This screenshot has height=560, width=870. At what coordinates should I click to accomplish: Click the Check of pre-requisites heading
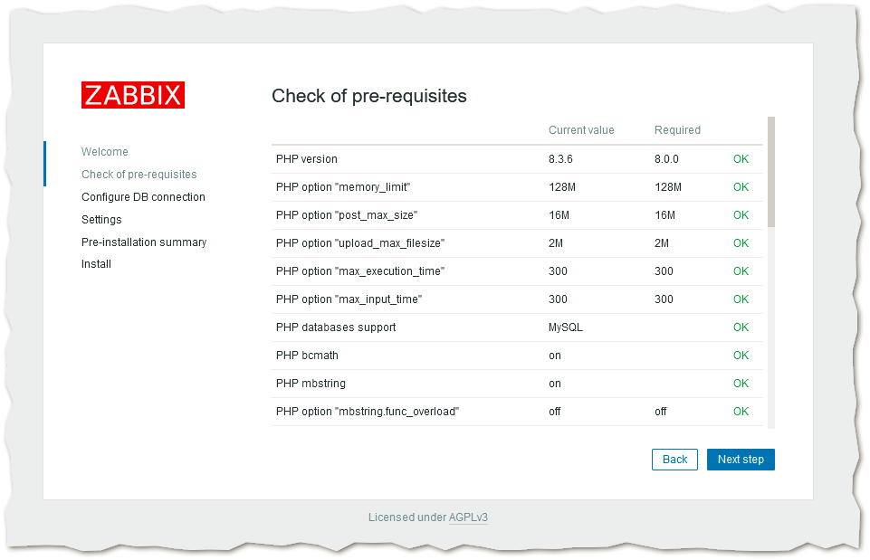tap(369, 96)
